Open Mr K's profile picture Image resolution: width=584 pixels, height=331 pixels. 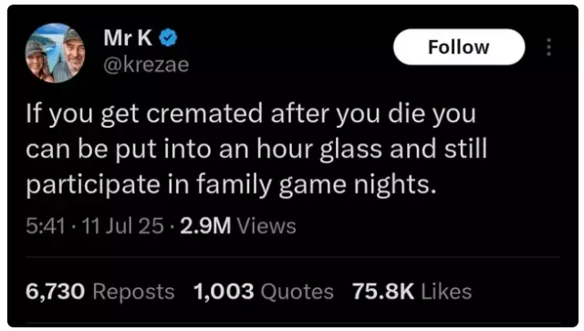[55, 53]
